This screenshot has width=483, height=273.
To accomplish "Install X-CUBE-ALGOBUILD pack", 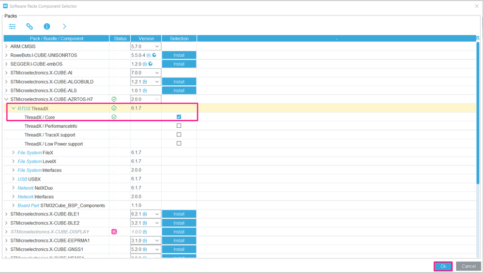I will tap(179, 82).
